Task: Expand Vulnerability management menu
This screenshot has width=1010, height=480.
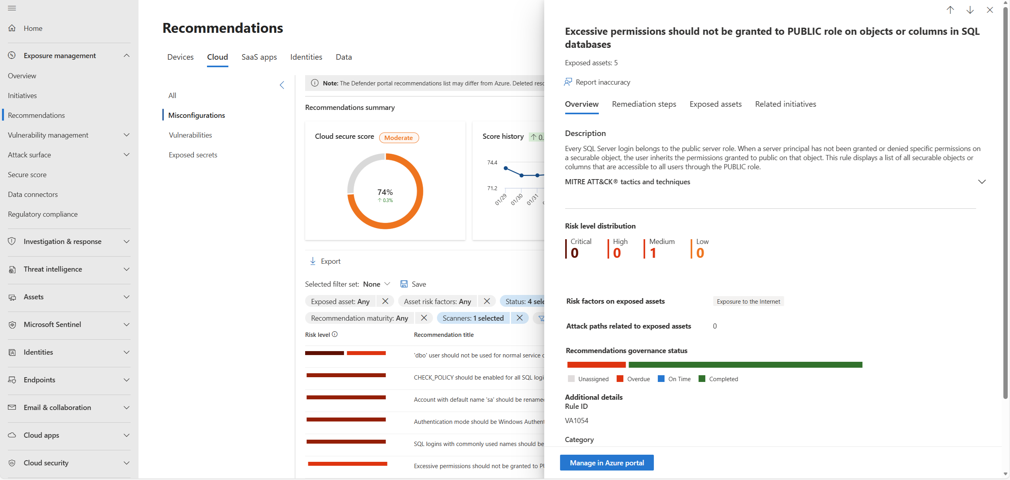Action: [x=126, y=135]
